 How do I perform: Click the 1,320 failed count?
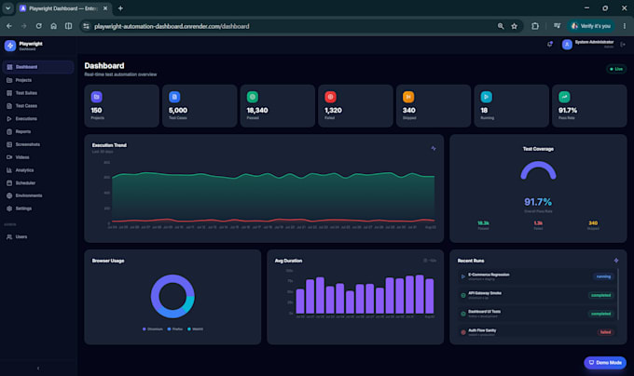pos(333,110)
